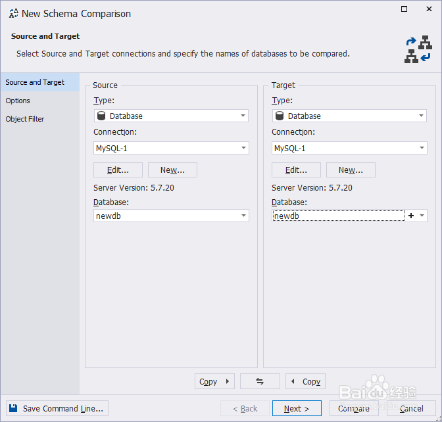Image resolution: width=442 pixels, height=422 pixels.
Task: Switch to the Options page
Action: tap(18, 101)
